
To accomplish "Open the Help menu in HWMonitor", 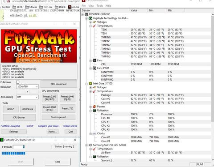I will coord(108,6).
